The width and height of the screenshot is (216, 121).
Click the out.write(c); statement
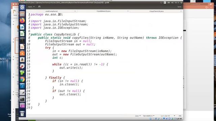(71, 68)
